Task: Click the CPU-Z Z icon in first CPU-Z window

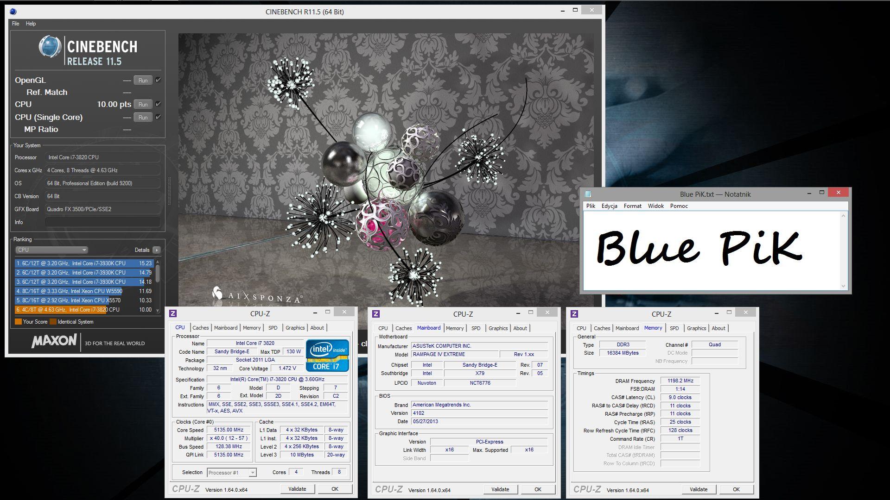Action: point(173,313)
